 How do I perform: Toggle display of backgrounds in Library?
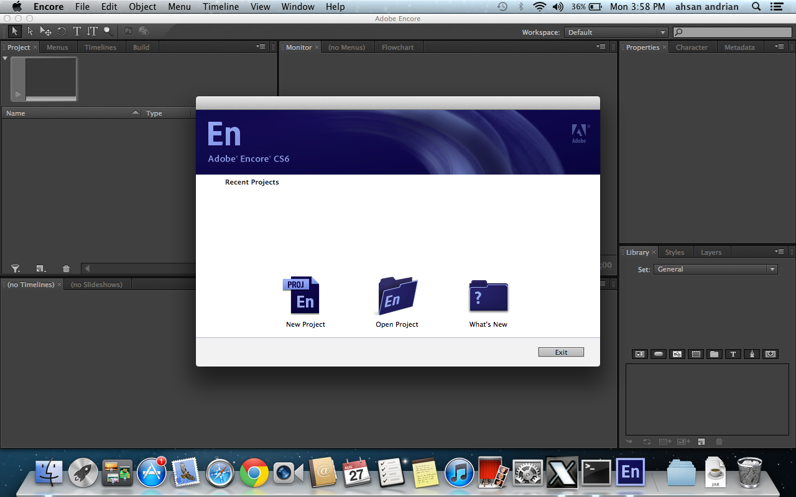click(696, 354)
